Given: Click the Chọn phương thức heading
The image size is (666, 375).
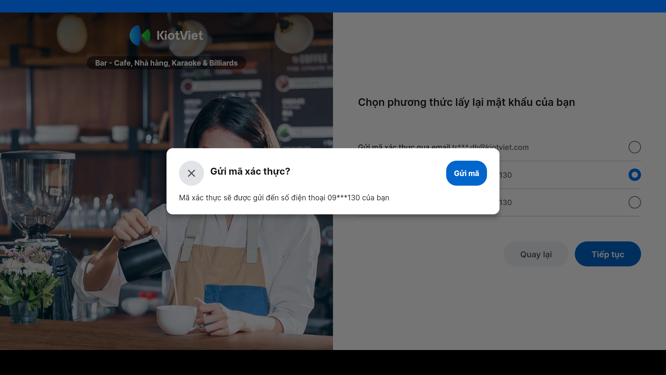Looking at the screenshot, I should pyautogui.click(x=466, y=102).
